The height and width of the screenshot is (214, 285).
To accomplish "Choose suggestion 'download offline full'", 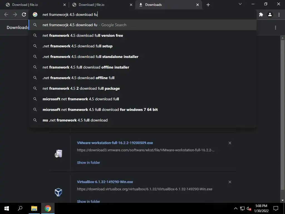I will [143, 78].
